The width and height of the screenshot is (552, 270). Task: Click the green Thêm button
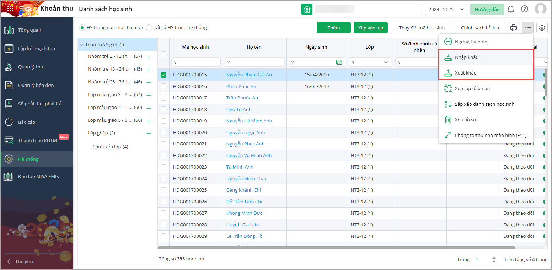point(333,28)
